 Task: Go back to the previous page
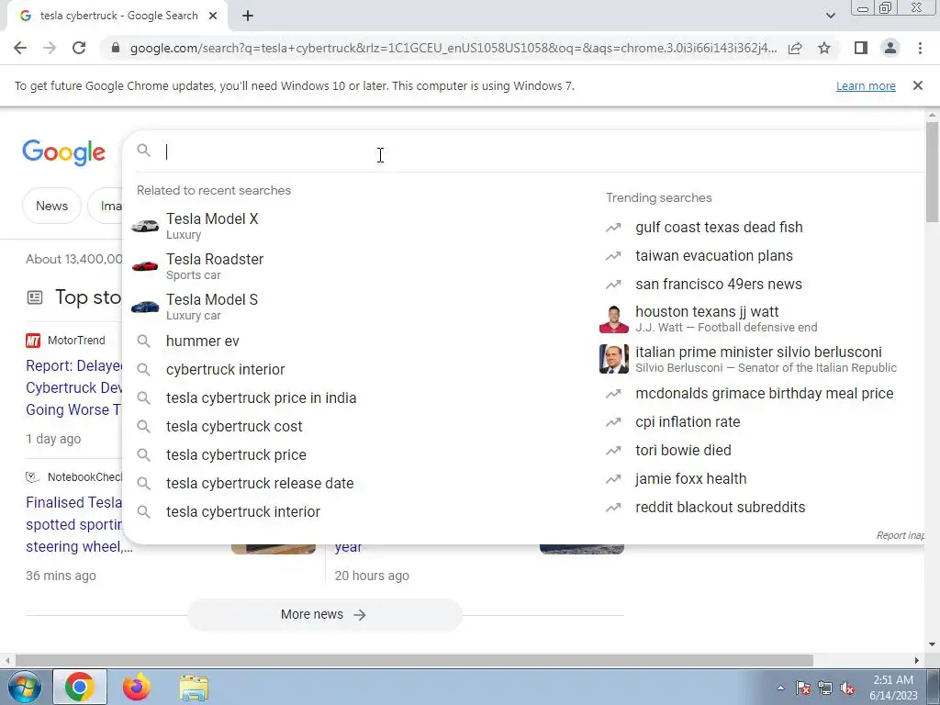pyautogui.click(x=20, y=48)
